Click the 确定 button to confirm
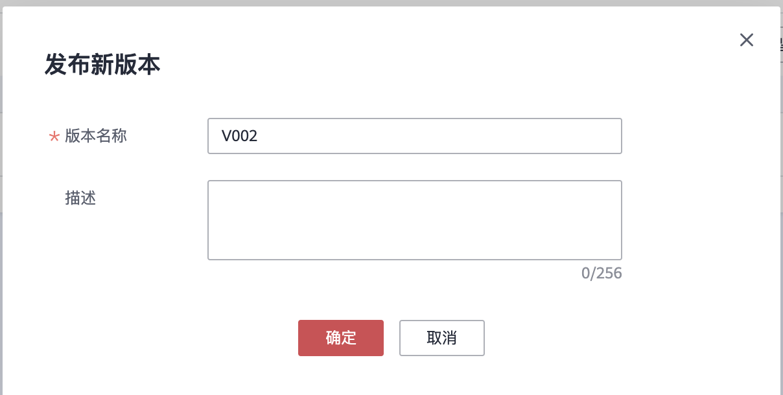783x395 pixels. (341, 338)
